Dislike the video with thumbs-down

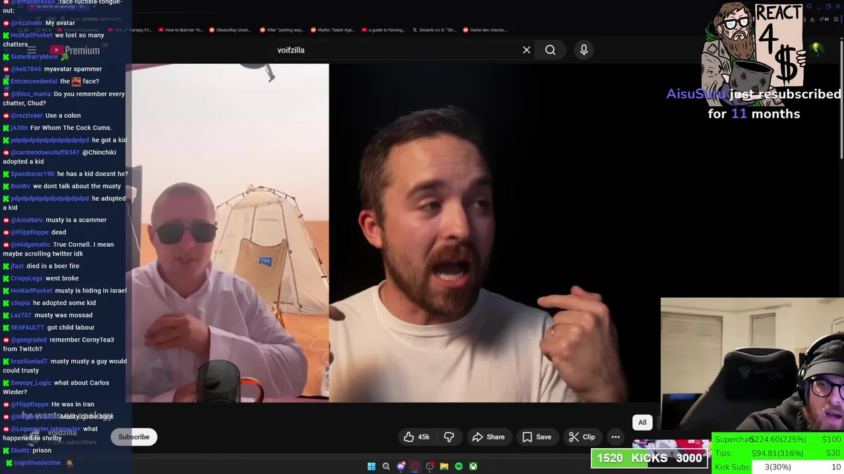click(449, 436)
